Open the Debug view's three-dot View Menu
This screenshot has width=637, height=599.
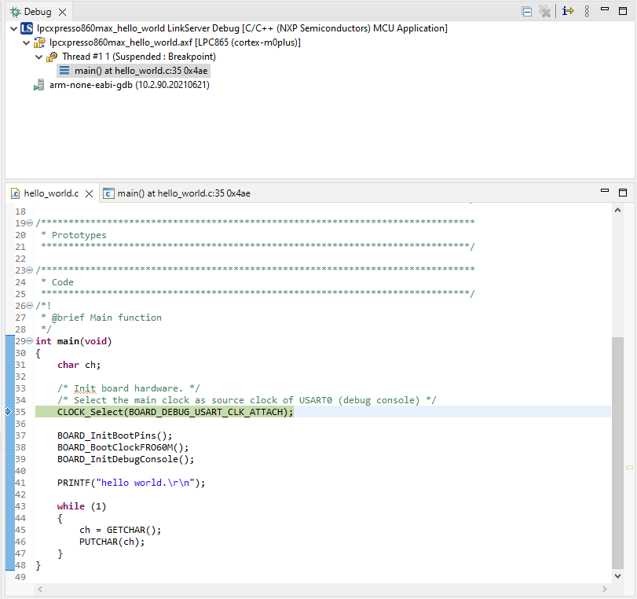pos(587,12)
